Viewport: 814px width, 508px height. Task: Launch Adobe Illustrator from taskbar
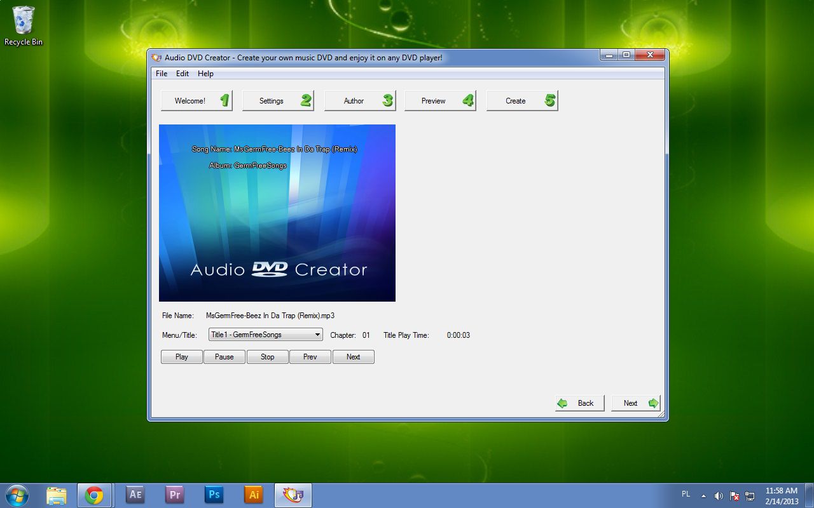point(253,495)
